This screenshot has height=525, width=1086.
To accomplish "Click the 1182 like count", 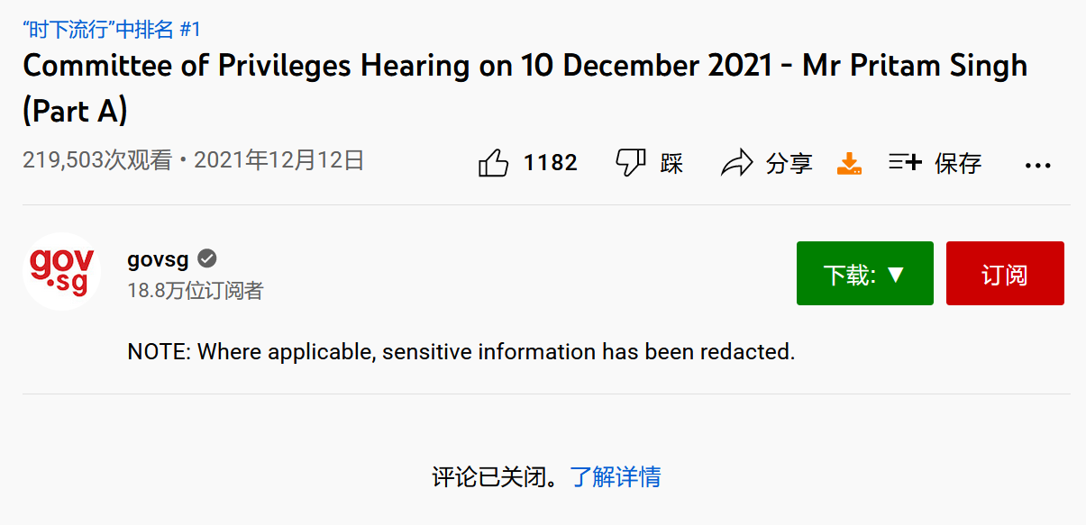I will tap(550, 163).
